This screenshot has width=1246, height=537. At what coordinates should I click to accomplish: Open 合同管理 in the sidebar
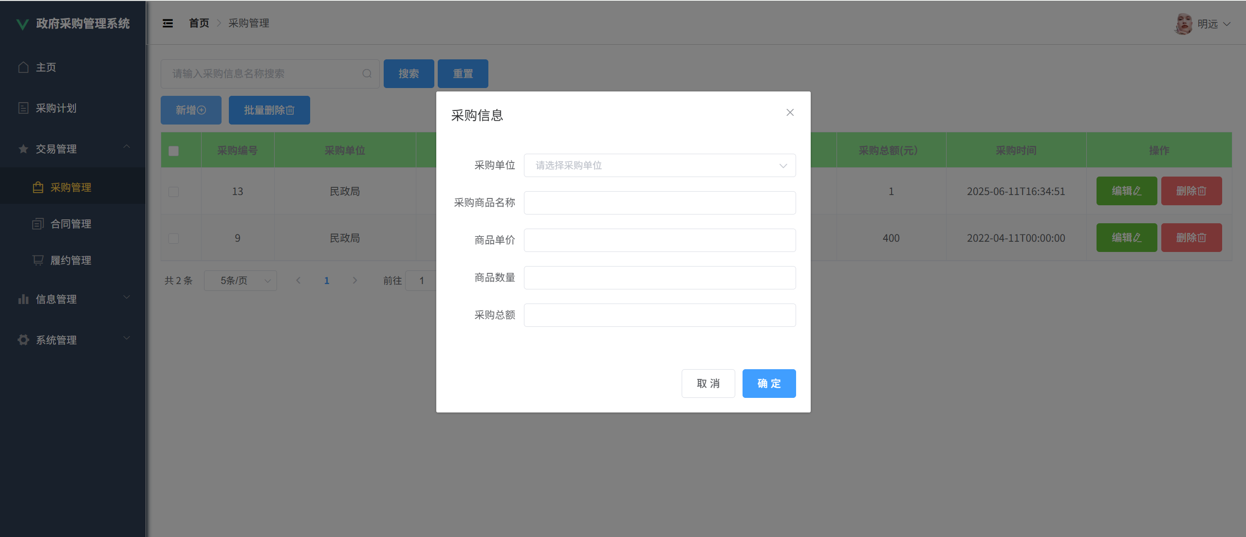click(x=71, y=224)
